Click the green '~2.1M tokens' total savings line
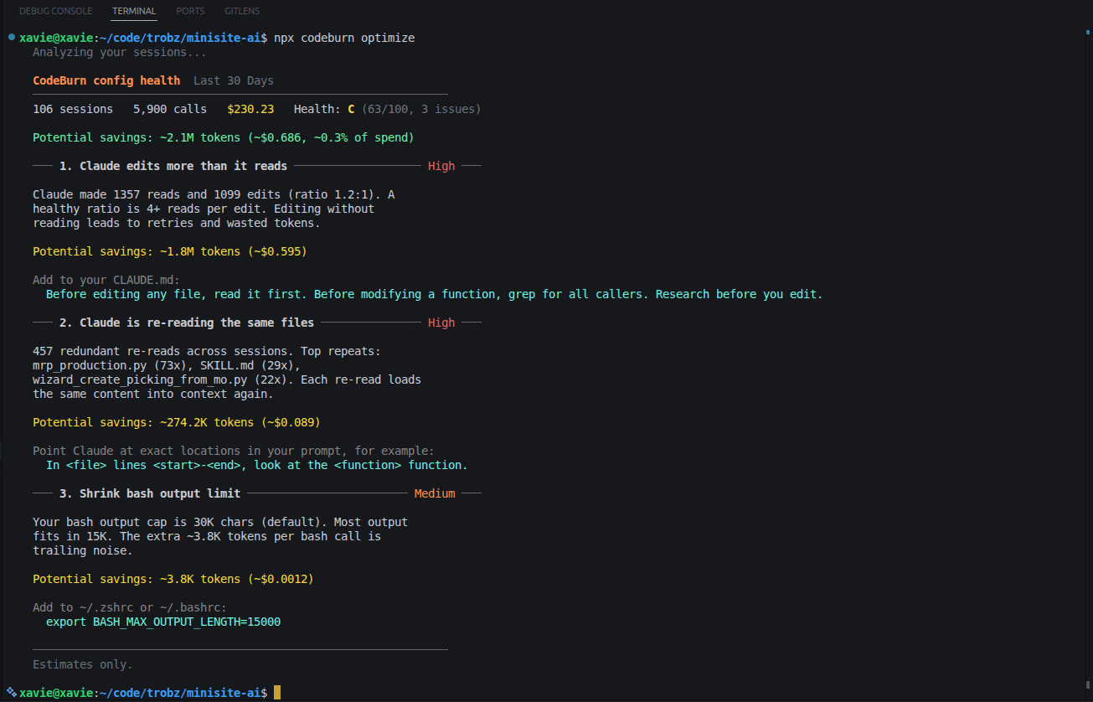This screenshot has height=702, width=1093. coord(224,137)
